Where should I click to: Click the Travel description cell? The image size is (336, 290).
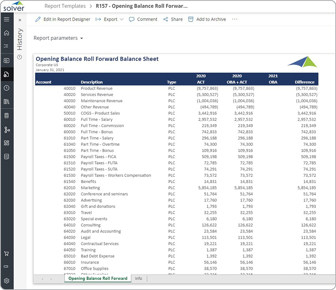click(x=86, y=213)
